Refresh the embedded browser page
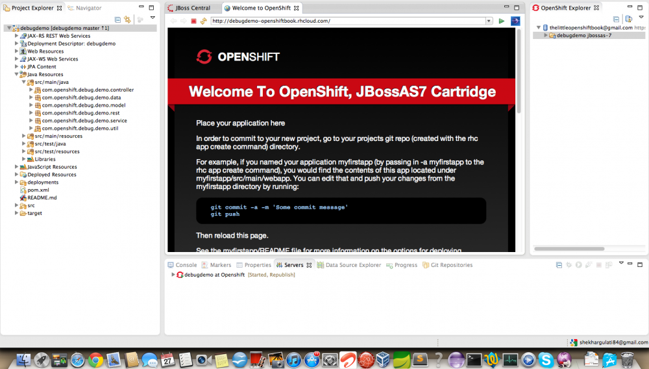Image resolution: width=649 pixels, height=369 pixels. pyautogui.click(x=203, y=21)
